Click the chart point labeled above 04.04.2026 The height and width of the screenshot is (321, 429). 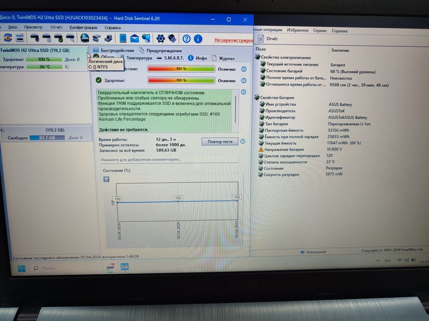(x=178, y=198)
